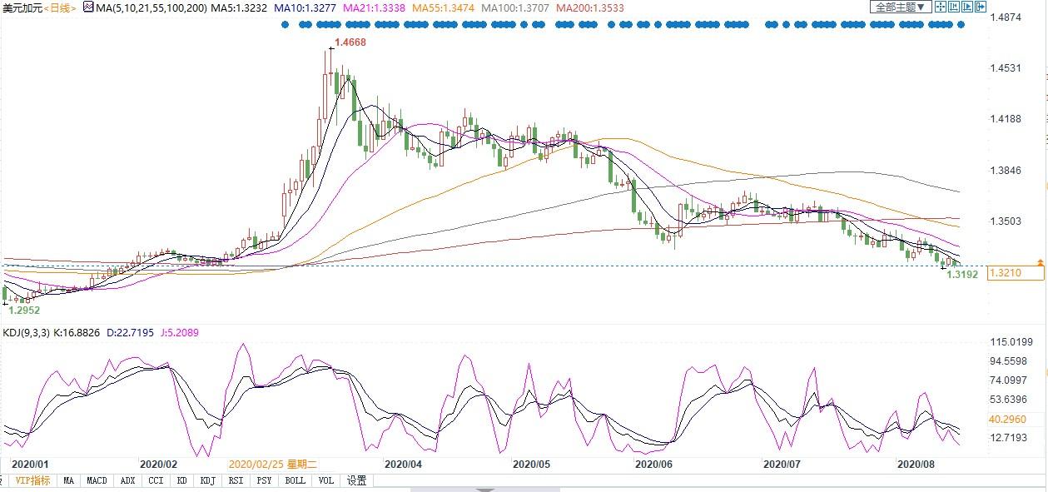Screen dimensions: 1048x492
Task: Click the MA21:1.3338 value
Action: (375, 7)
